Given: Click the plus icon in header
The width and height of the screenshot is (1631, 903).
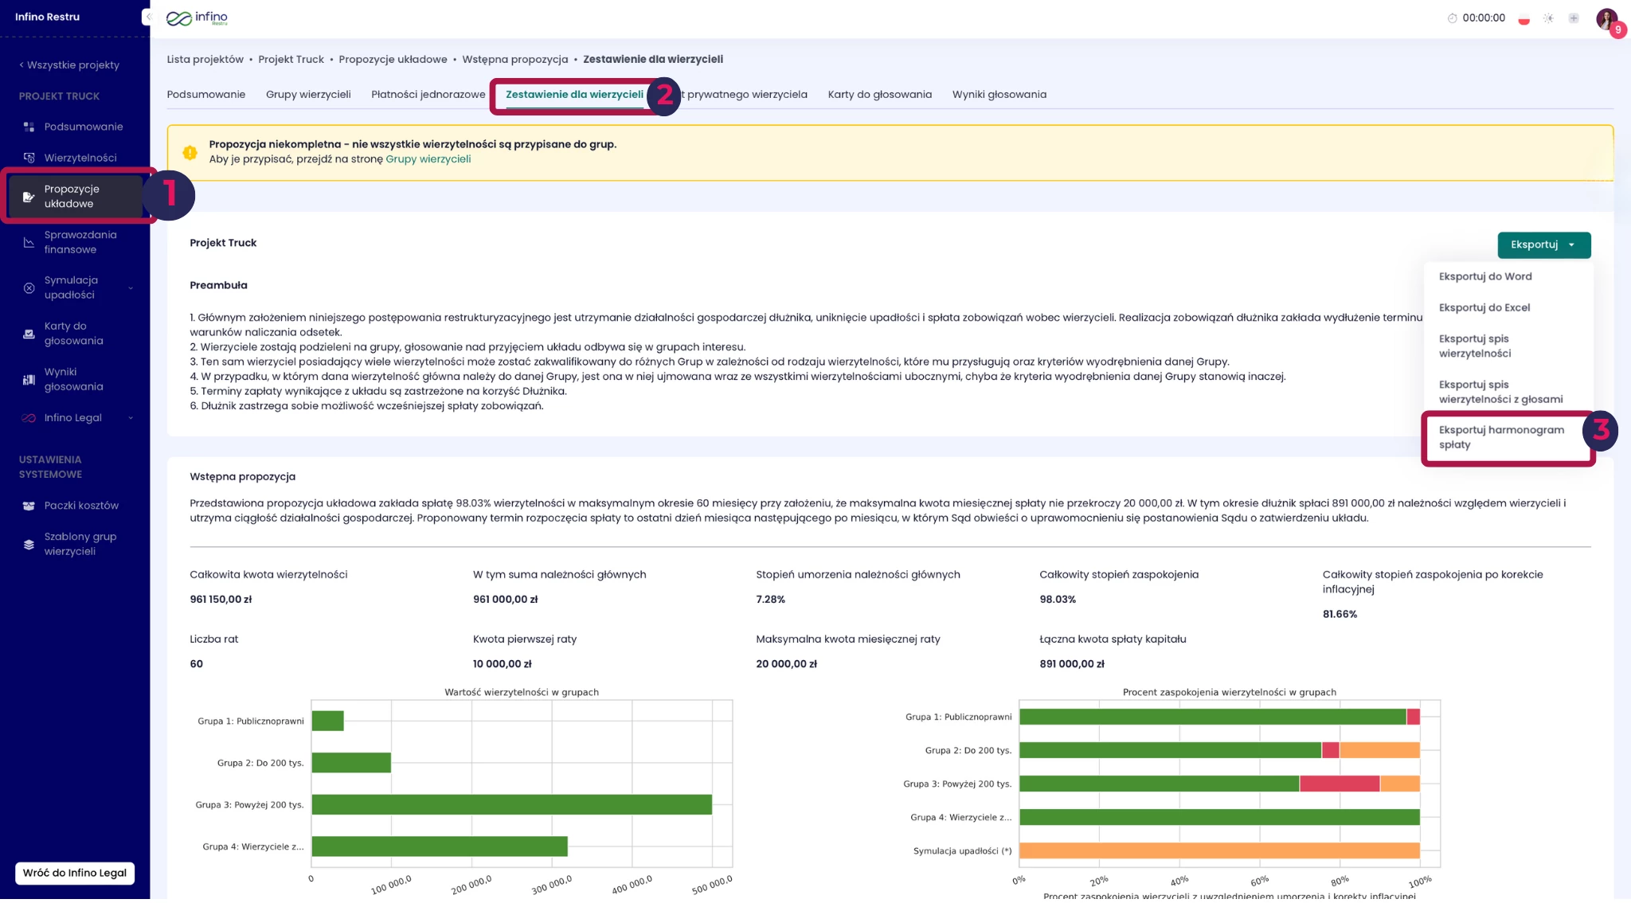Looking at the screenshot, I should (x=1574, y=18).
